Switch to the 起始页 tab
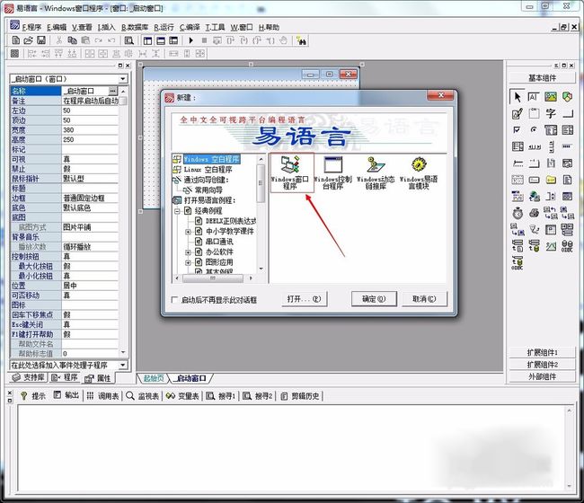Image resolution: width=584 pixels, height=503 pixels. click(x=153, y=378)
